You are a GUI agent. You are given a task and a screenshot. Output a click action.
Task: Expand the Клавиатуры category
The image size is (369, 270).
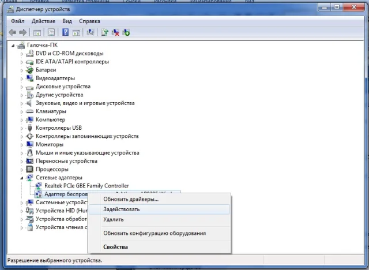pos(22,112)
